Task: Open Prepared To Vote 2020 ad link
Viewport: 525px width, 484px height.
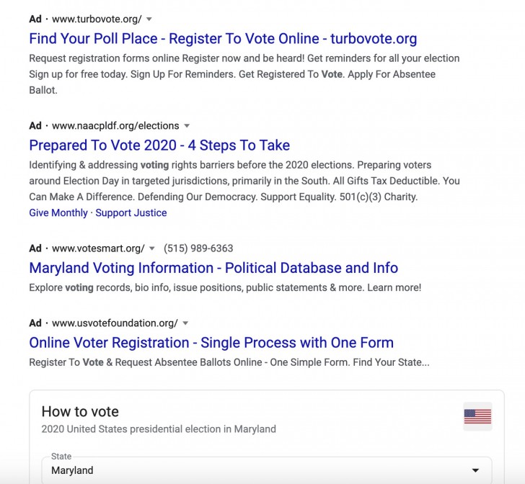Action: (x=159, y=145)
